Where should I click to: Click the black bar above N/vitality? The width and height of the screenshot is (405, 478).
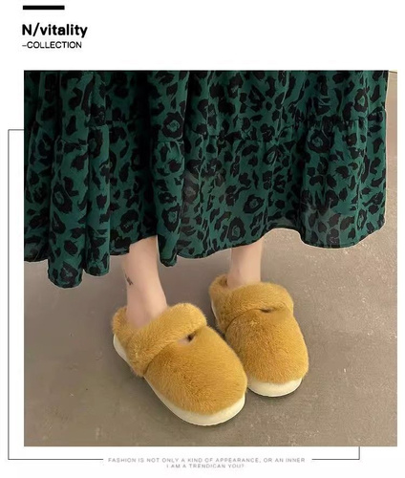(44, 8)
